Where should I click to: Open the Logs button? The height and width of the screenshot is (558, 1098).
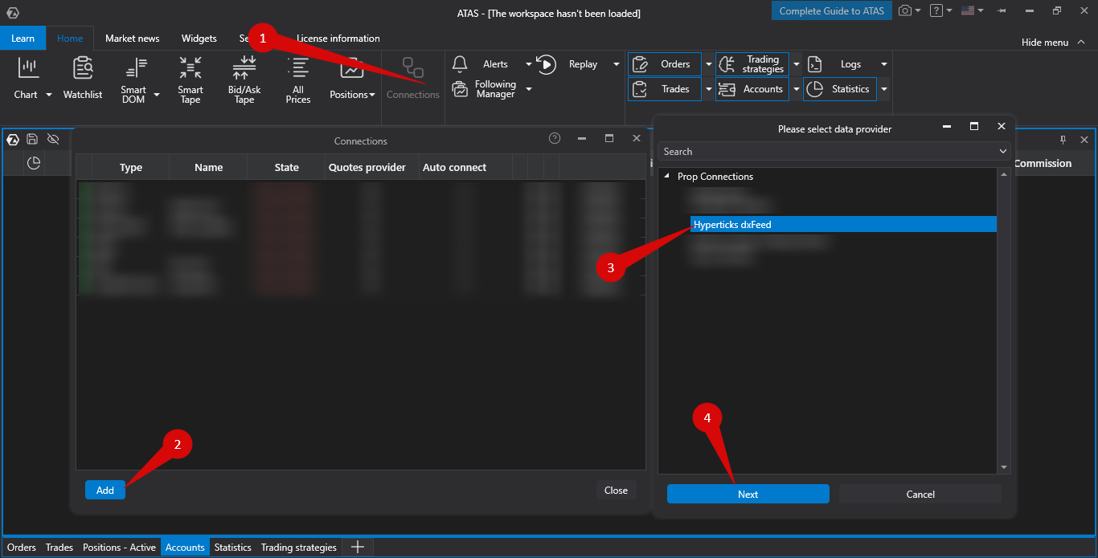[840, 64]
